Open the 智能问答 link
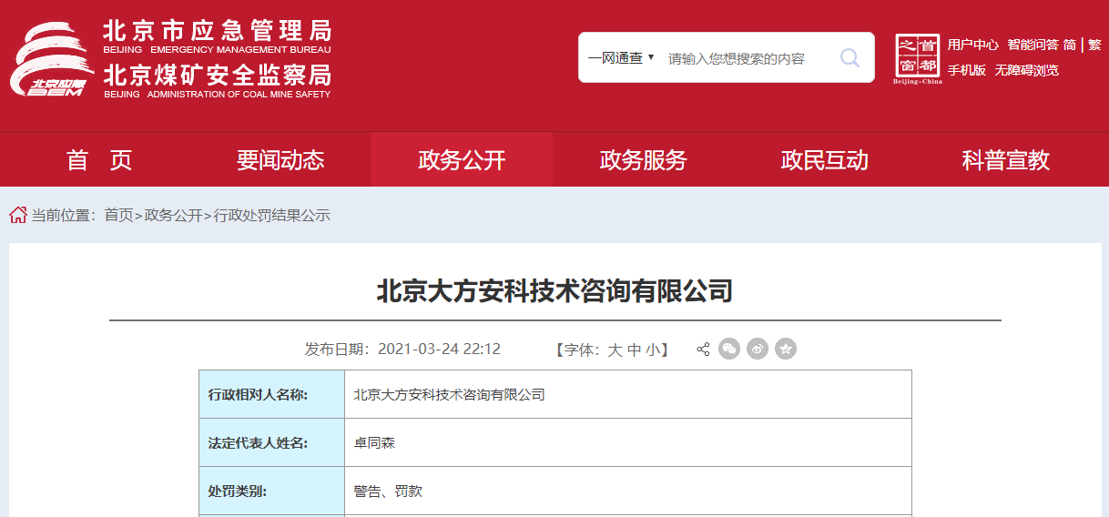The width and height of the screenshot is (1109, 517). point(1033,45)
